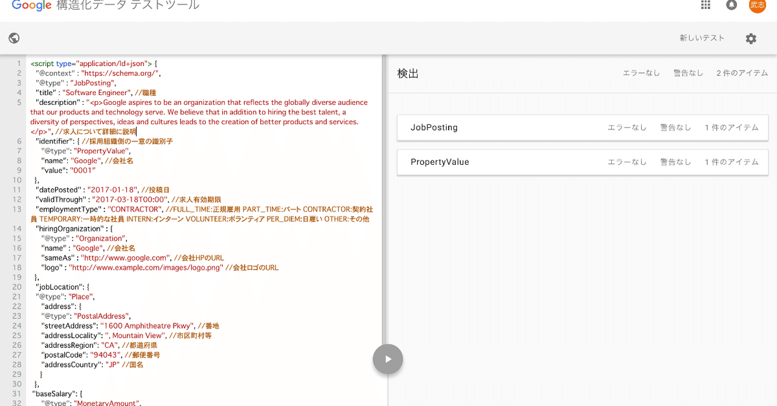Screen dimensions: 777x406
Task: Click the 検出 heading
Action: 408,73
